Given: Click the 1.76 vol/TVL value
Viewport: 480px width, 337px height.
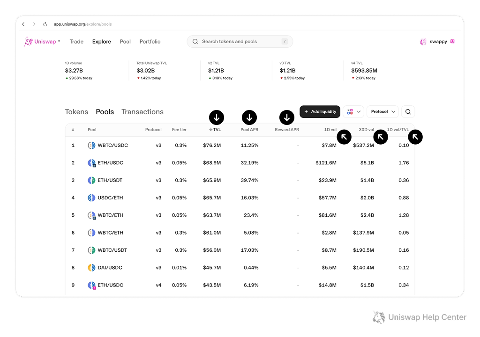Looking at the screenshot, I should point(404,163).
